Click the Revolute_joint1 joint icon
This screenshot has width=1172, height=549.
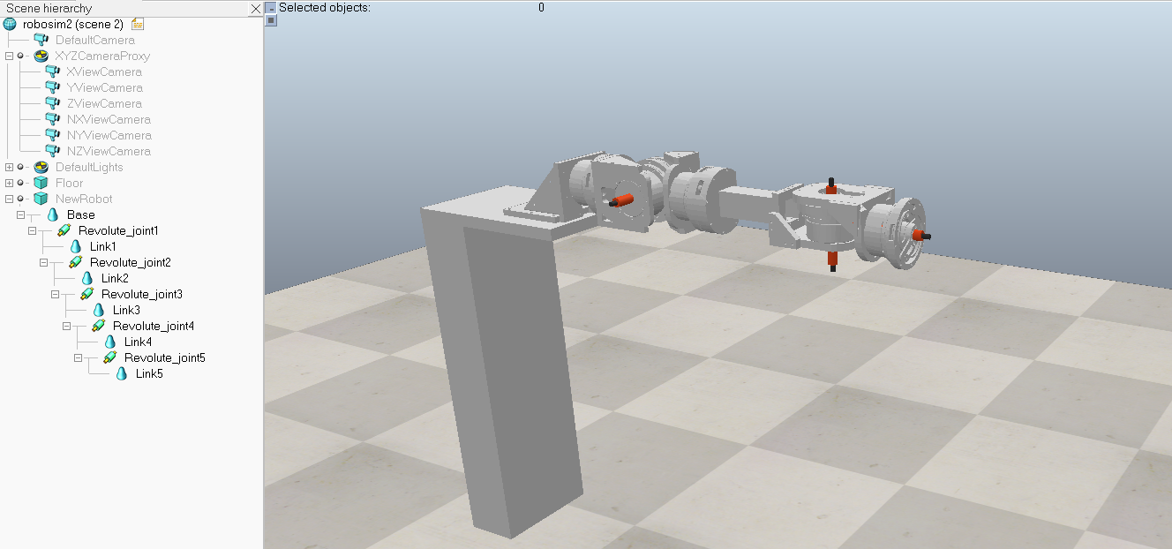[x=64, y=230]
